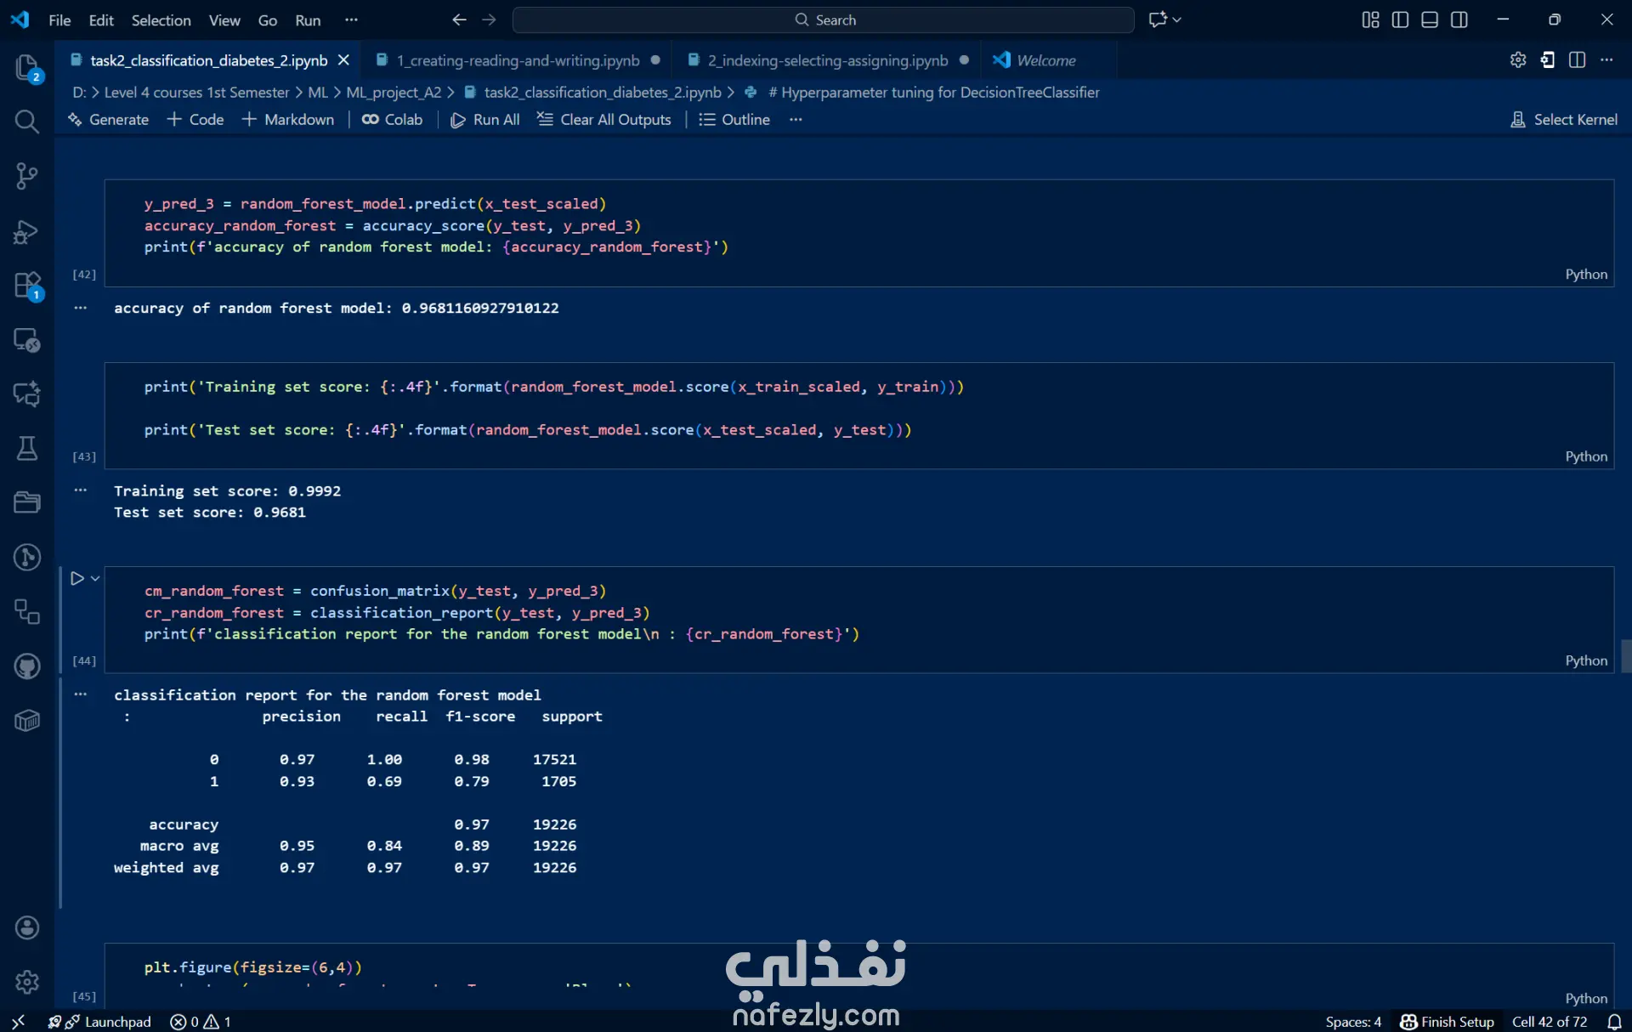Open the Run and Debug view
Screen dimensions: 1632x1032
(x=26, y=231)
